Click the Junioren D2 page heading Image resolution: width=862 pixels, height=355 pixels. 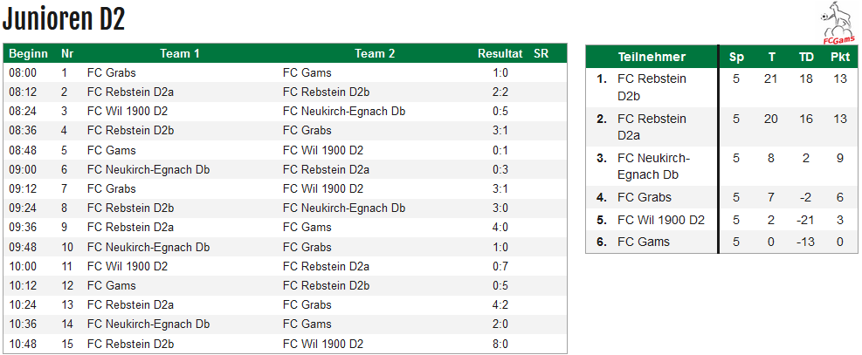click(x=64, y=20)
